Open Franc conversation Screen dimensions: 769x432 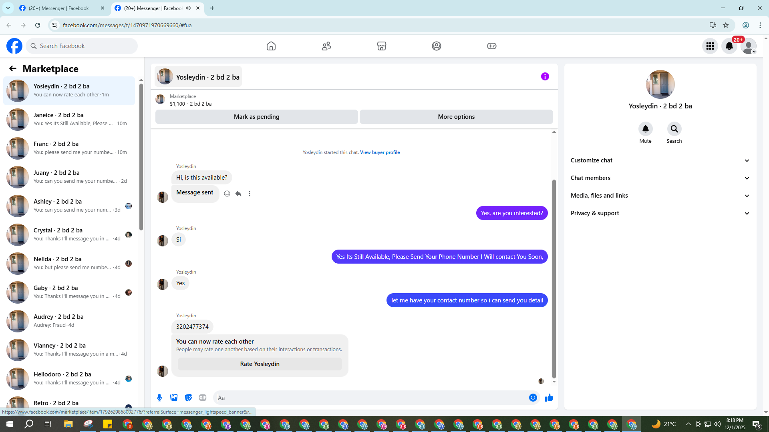click(x=69, y=148)
